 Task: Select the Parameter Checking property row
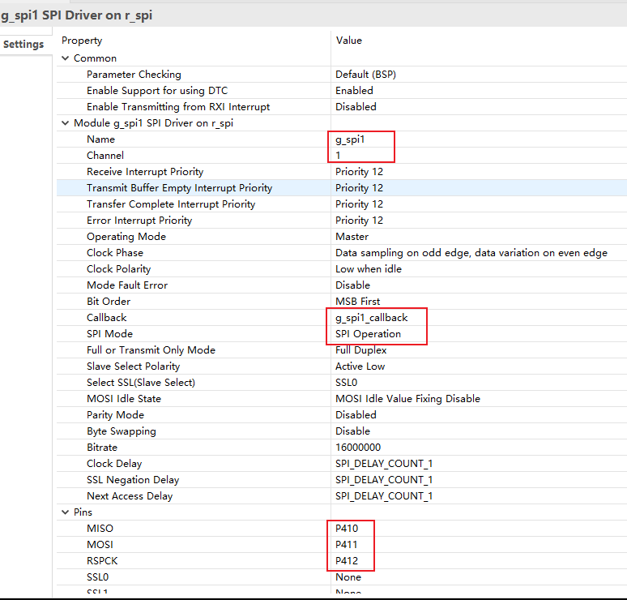134,75
